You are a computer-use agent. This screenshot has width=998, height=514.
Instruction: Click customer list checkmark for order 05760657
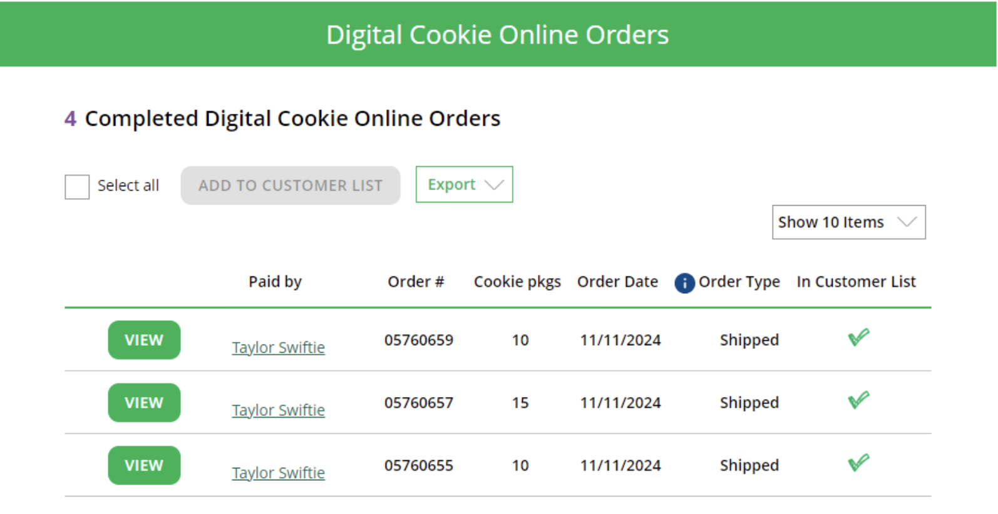(858, 400)
